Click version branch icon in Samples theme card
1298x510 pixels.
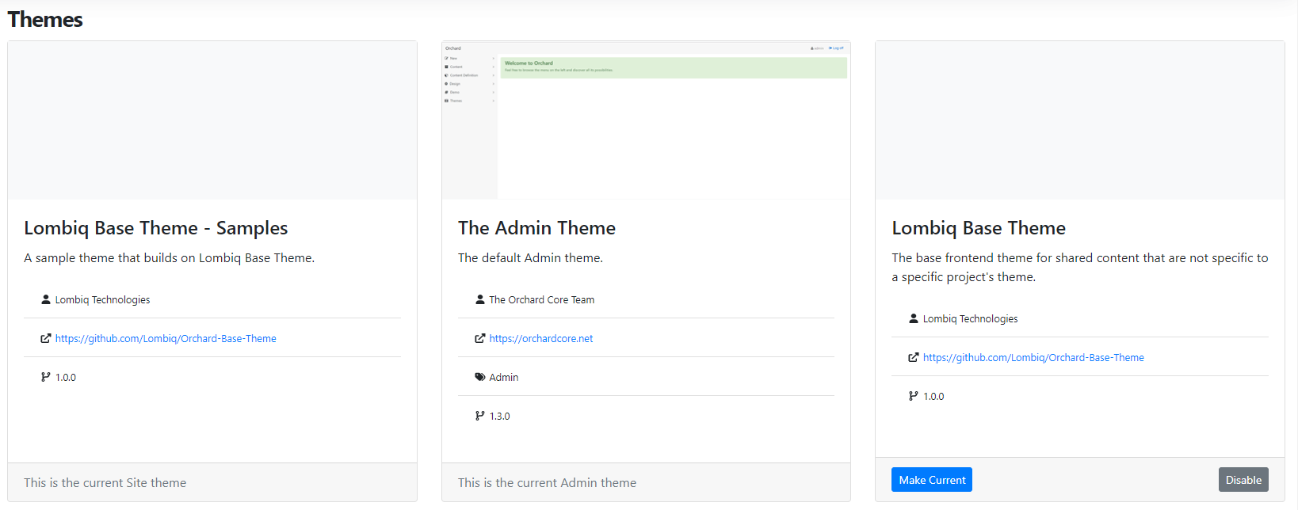tap(46, 377)
